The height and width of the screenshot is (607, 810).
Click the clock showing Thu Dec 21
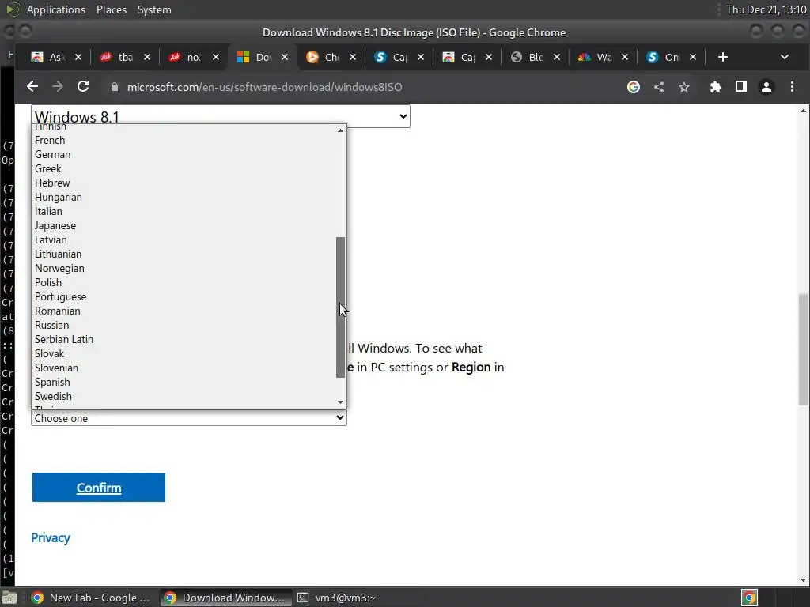pos(766,9)
